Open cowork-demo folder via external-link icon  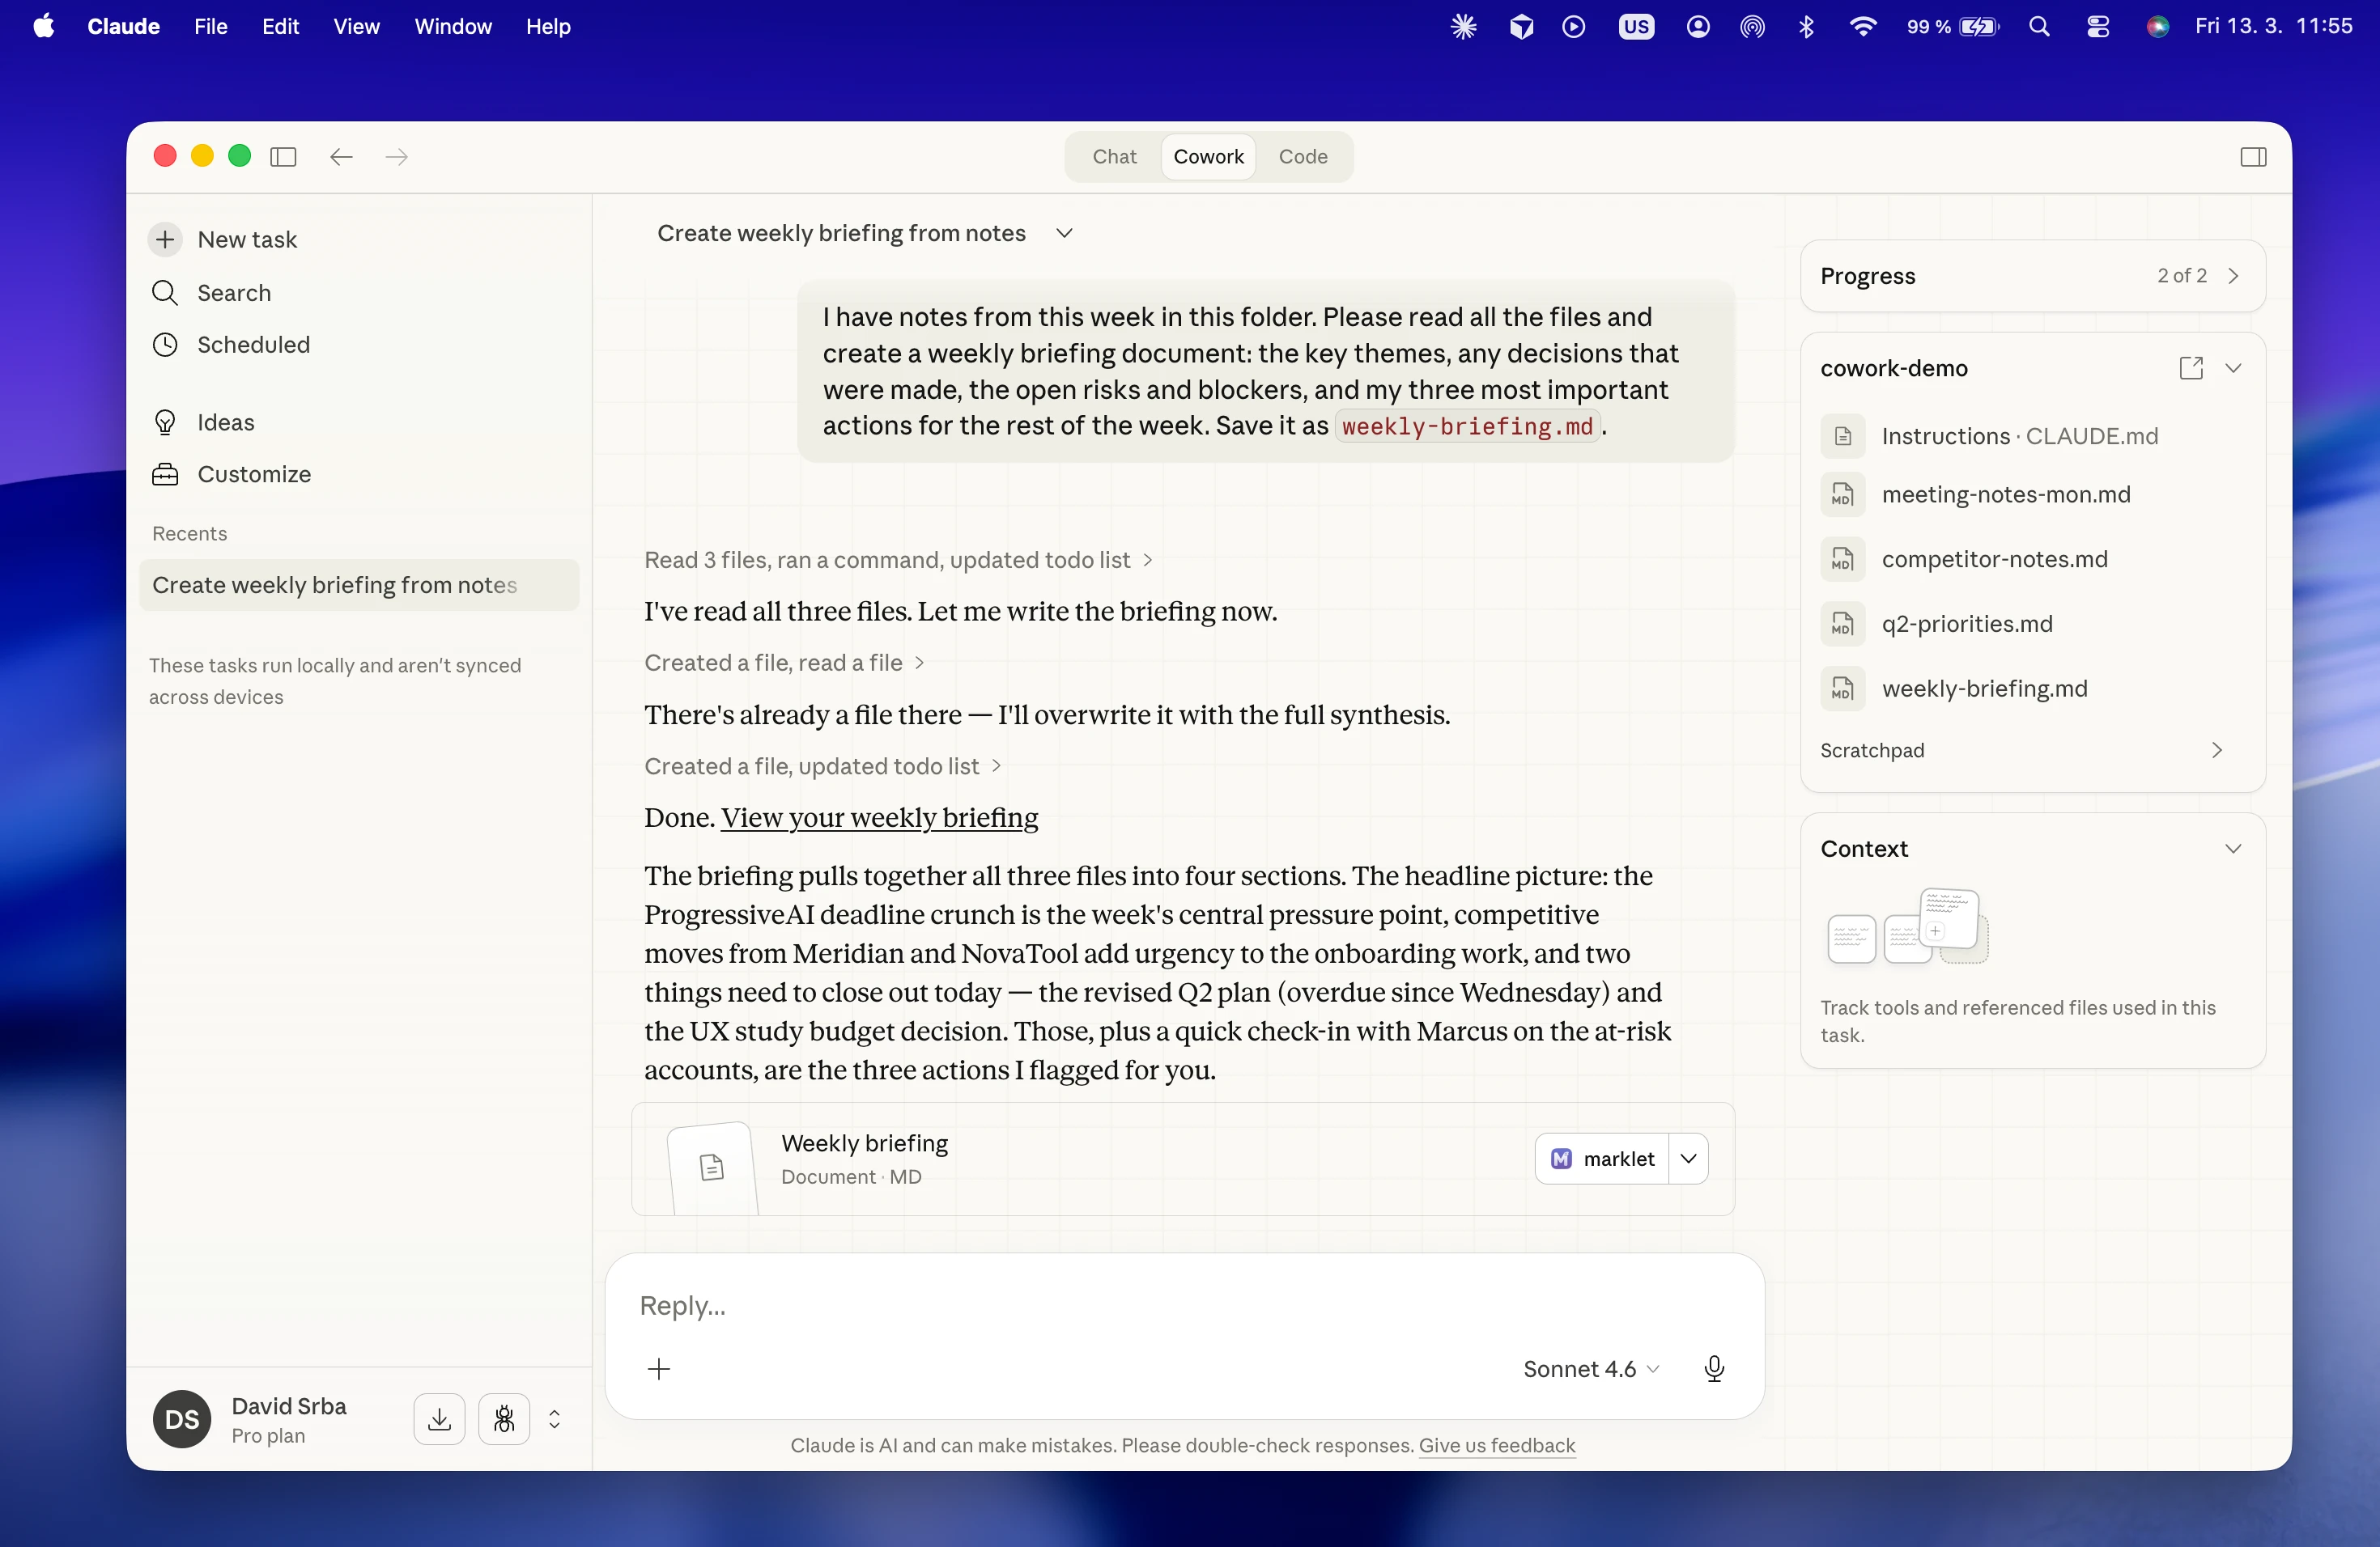click(2190, 368)
